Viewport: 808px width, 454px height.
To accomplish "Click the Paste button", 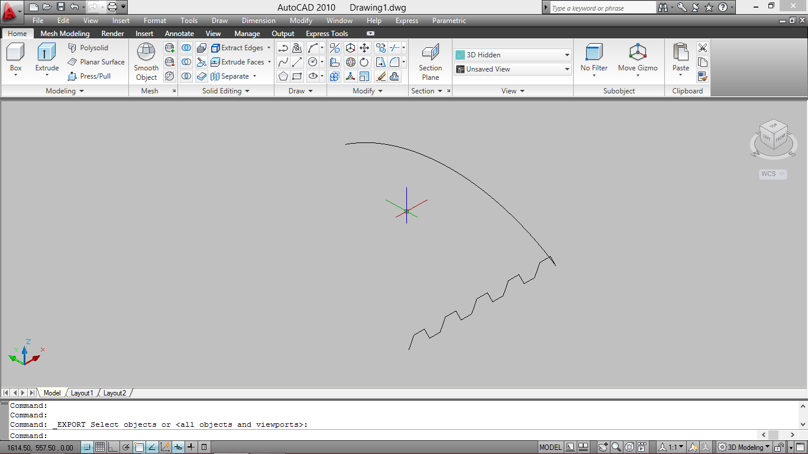I will click(681, 58).
